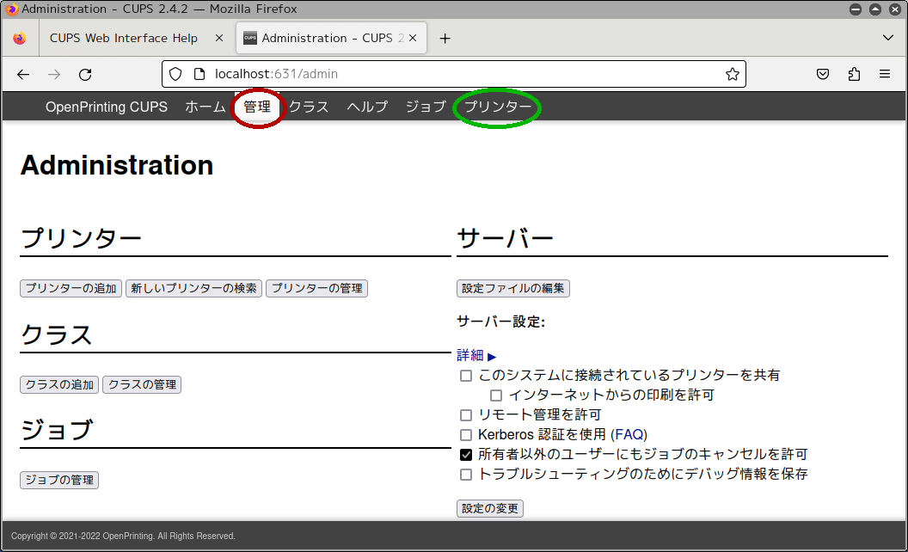The height and width of the screenshot is (552, 908).
Task: Open the OpenPrinting CUPS nav link
Action: click(107, 107)
